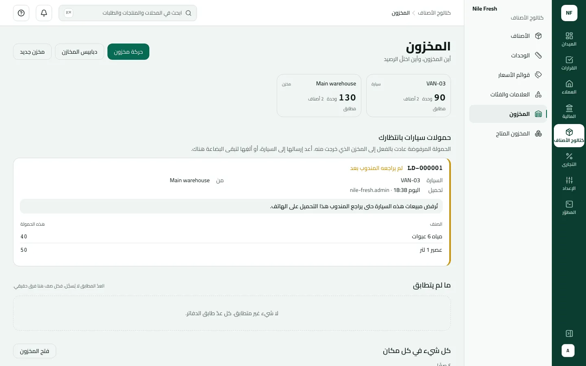This screenshot has height=366, width=586.
Task: Open load LD-000001
Action: (425, 168)
